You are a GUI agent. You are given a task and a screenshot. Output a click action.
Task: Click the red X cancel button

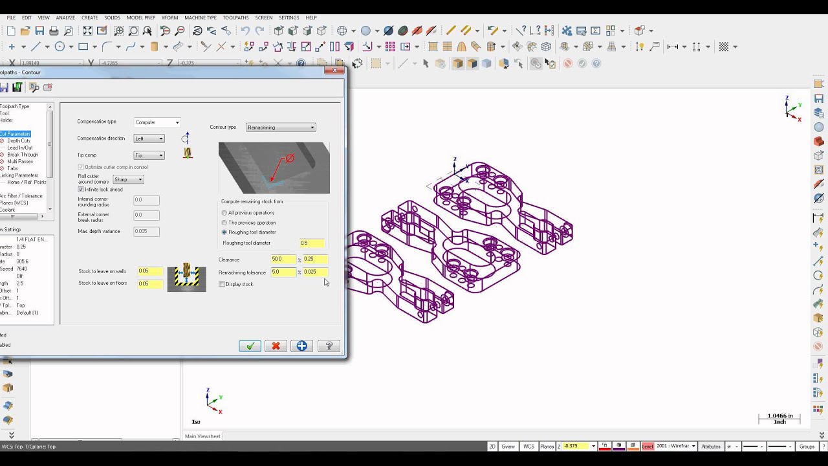276,346
